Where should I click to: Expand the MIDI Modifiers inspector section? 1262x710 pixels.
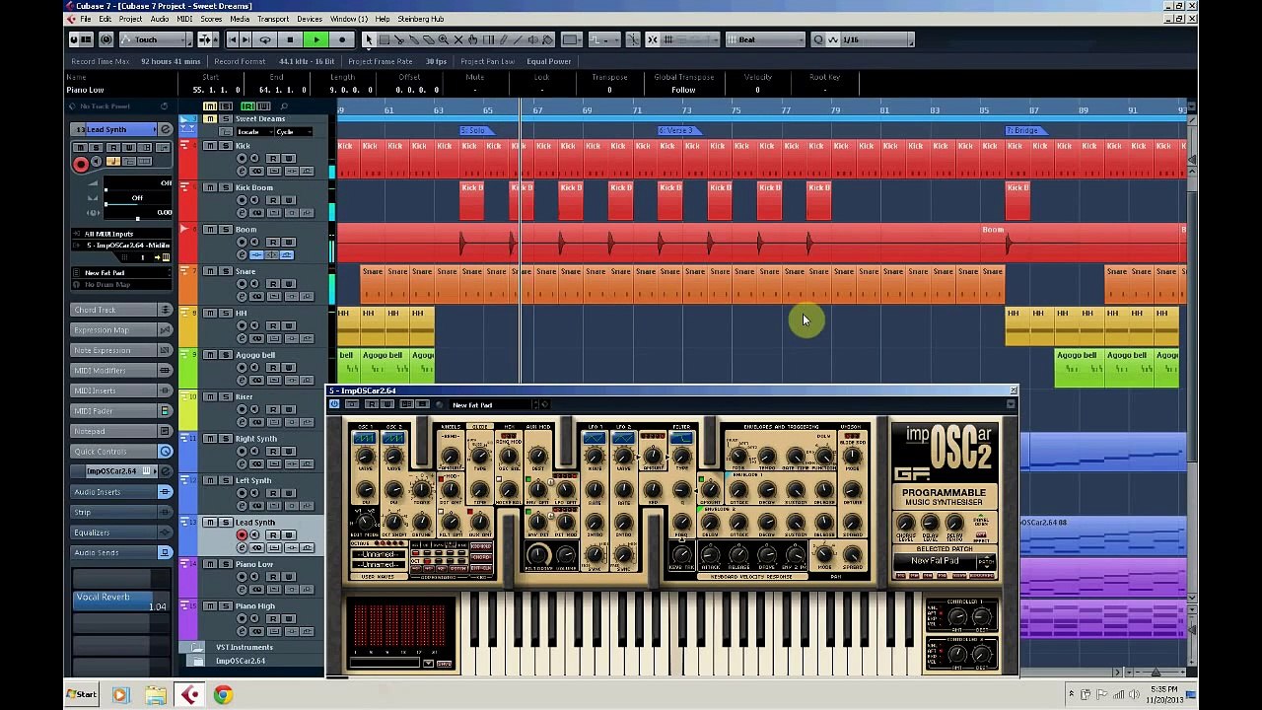point(121,371)
